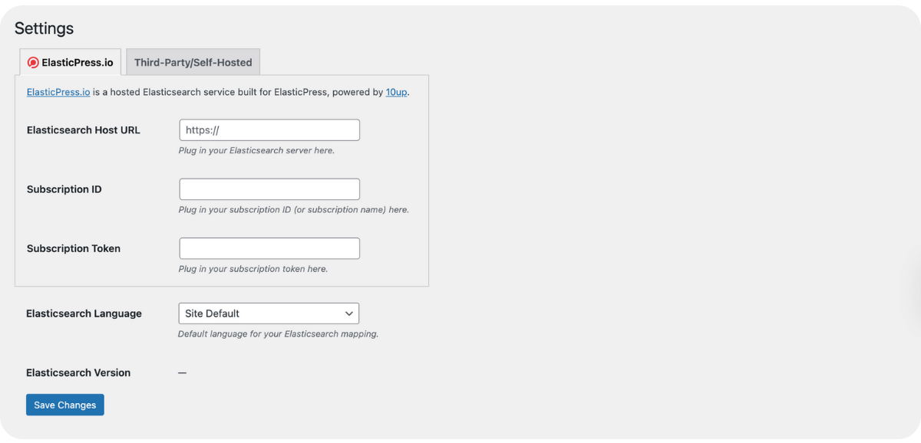Screen dimensions: 921x443
Task: Click into the Subscription ID text box
Action: pyautogui.click(x=269, y=189)
